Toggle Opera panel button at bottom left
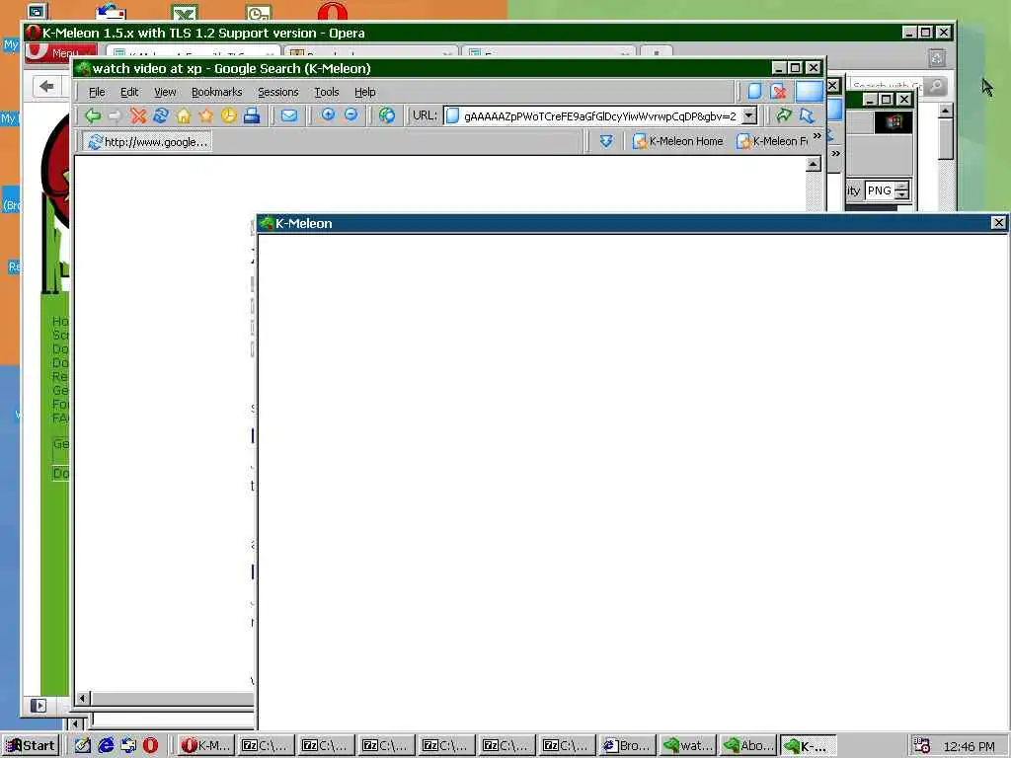The width and height of the screenshot is (1011, 758). (39, 705)
